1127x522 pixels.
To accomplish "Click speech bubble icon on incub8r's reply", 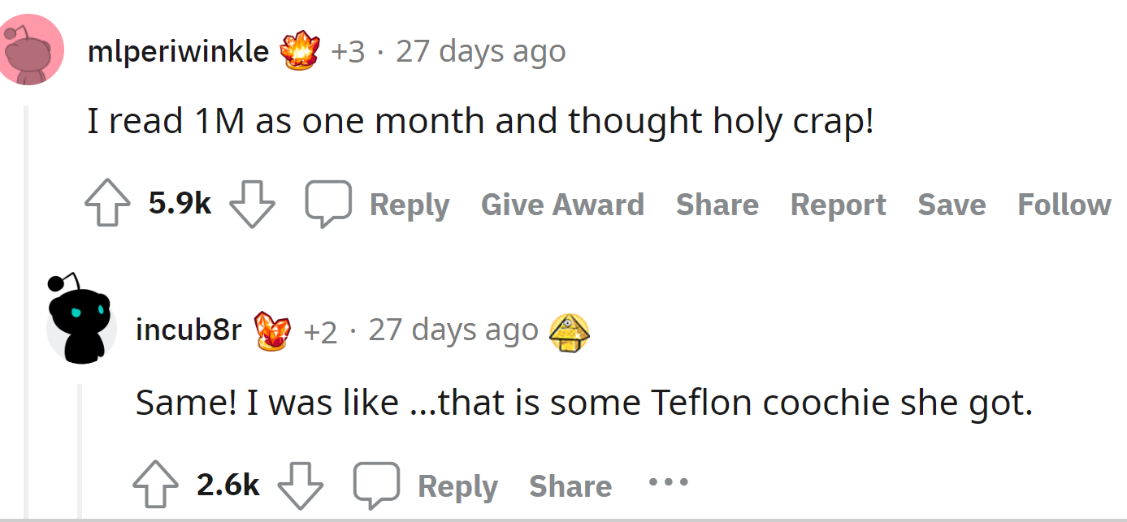I will click(376, 485).
